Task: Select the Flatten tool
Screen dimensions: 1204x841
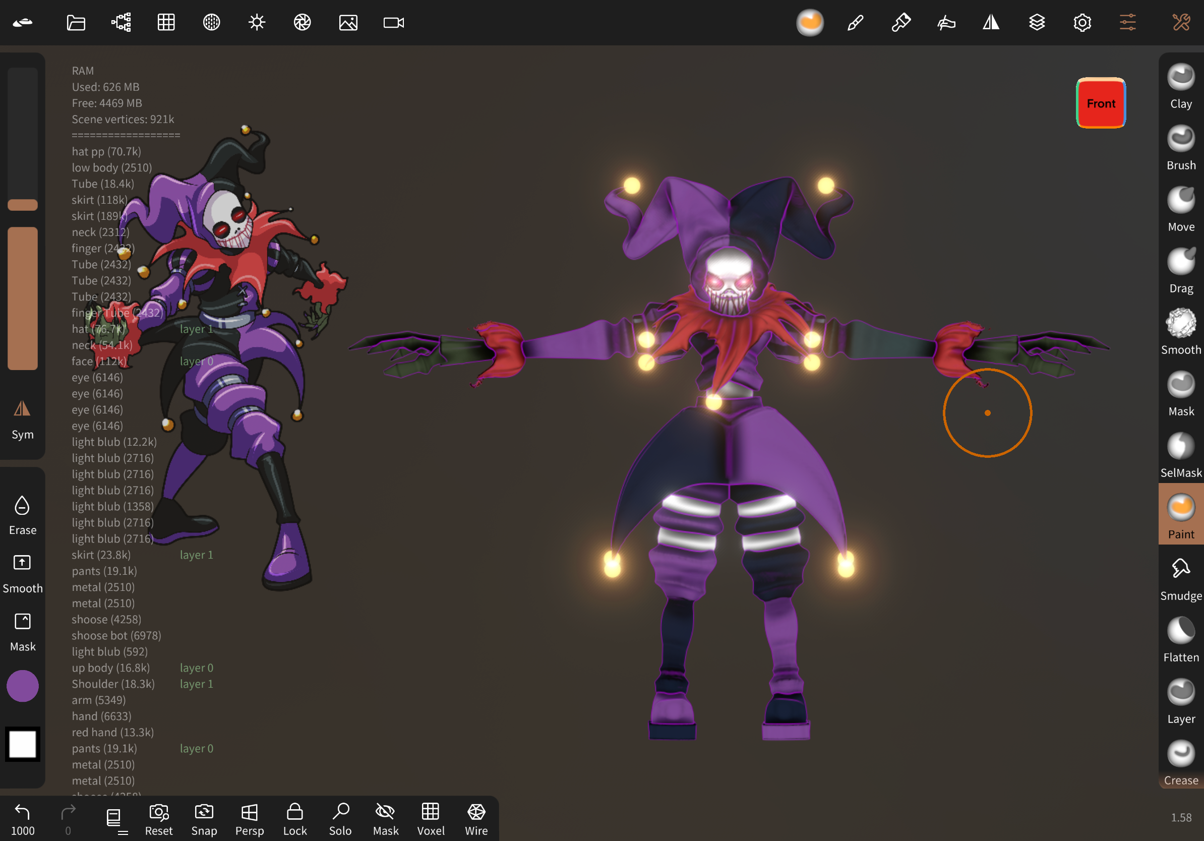Action: click(x=1181, y=639)
